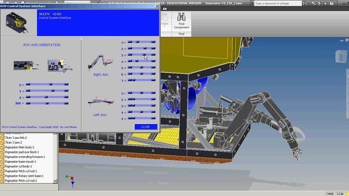Click Left Arm slider 4
Screen dimensions: 349x196
[142, 112]
